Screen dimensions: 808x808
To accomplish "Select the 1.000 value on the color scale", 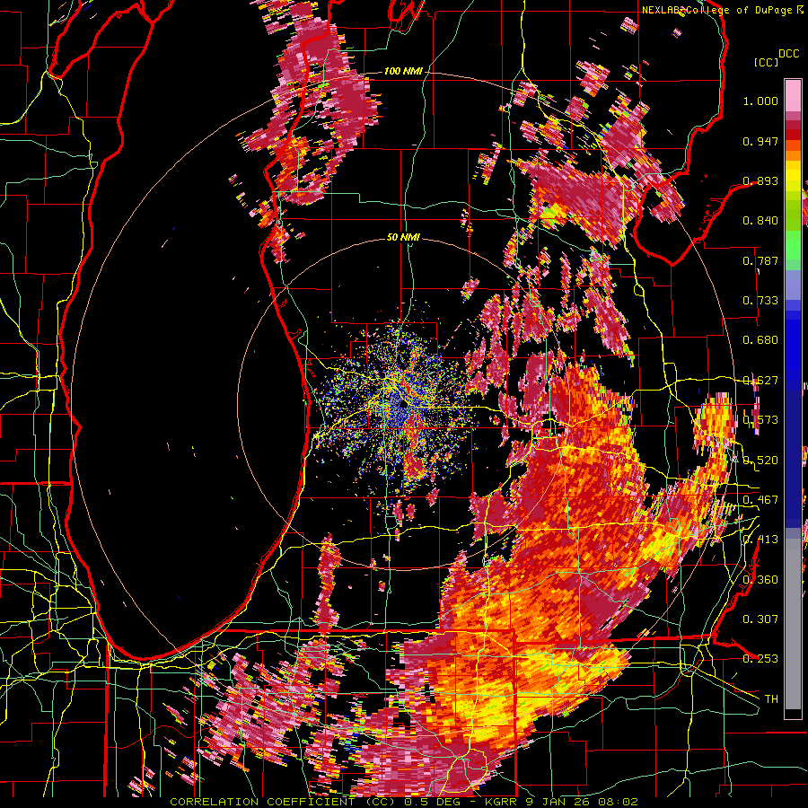I will (760, 101).
